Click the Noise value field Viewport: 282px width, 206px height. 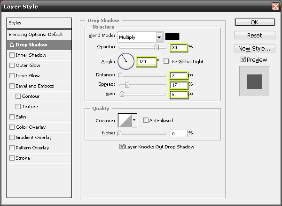click(x=179, y=133)
